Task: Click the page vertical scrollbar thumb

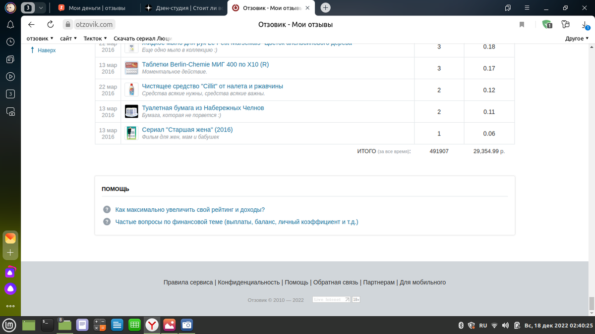Action: 591,303
